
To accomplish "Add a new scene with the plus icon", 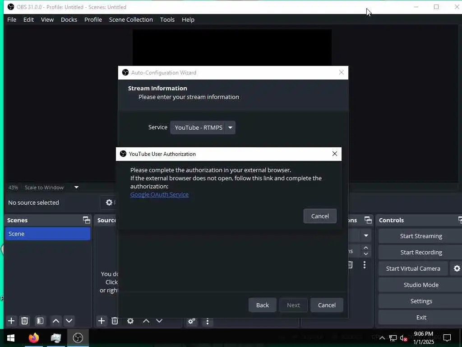I will point(11,321).
